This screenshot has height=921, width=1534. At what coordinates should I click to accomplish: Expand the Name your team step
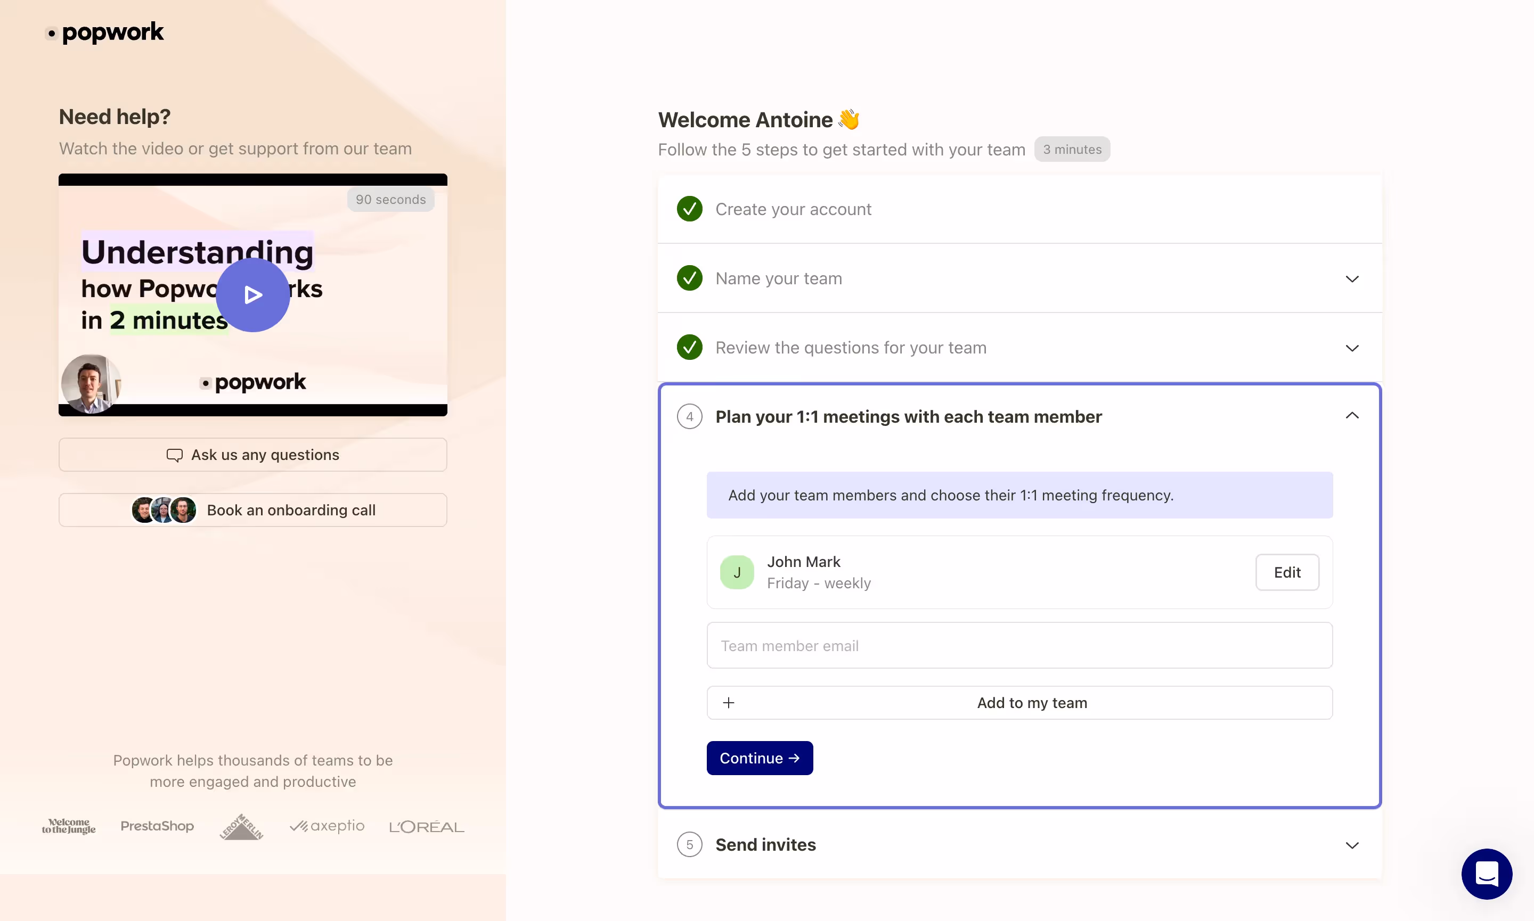[1351, 278]
